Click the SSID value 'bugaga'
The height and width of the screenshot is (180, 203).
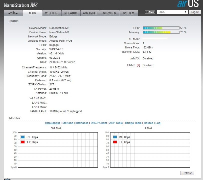pos(54,45)
